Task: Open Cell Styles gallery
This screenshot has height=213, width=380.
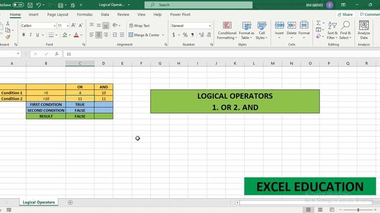Action: (261, 30)
